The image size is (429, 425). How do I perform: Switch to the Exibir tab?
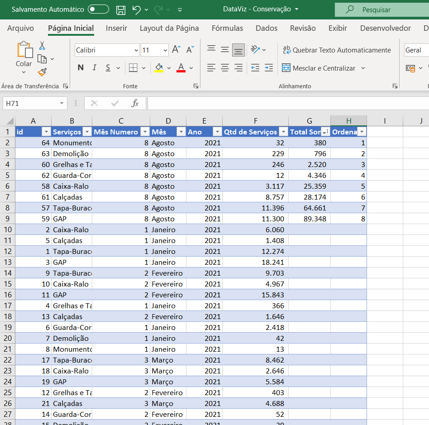338,28
